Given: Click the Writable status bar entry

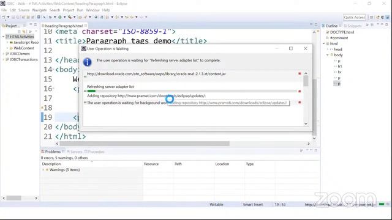Looking at the screenshot, I should pos(216,204).
